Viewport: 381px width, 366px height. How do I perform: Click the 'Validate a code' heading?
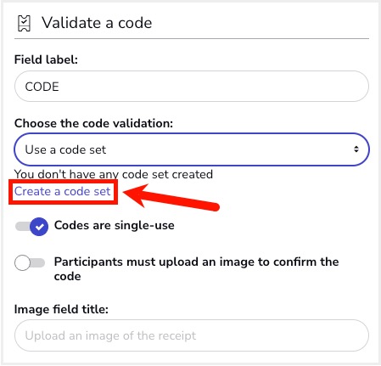97,23
